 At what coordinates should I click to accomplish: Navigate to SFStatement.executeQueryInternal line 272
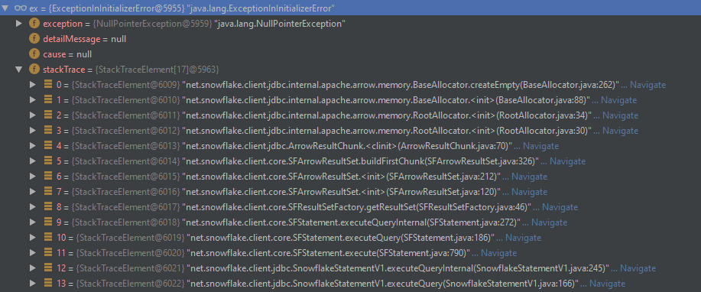549,222
